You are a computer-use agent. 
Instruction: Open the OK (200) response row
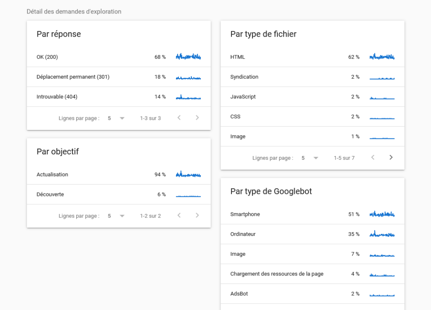[119, 57]
